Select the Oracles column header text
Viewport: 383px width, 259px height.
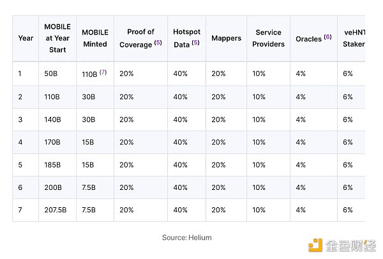point(308,38)
